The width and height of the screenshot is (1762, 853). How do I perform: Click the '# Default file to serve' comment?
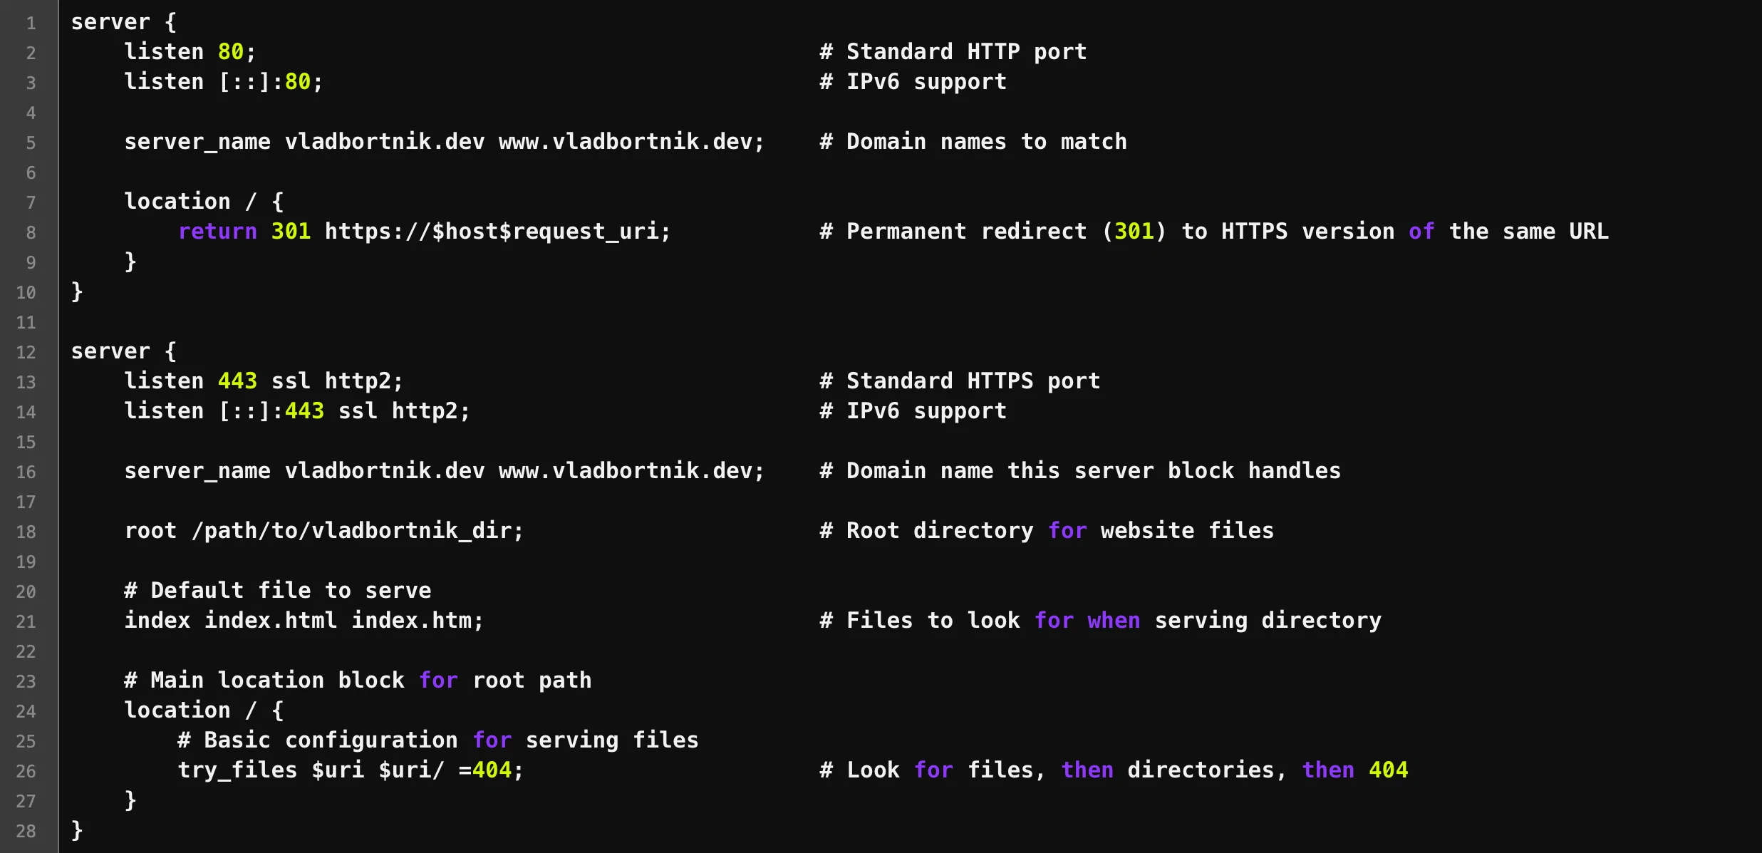coord(278,591)
